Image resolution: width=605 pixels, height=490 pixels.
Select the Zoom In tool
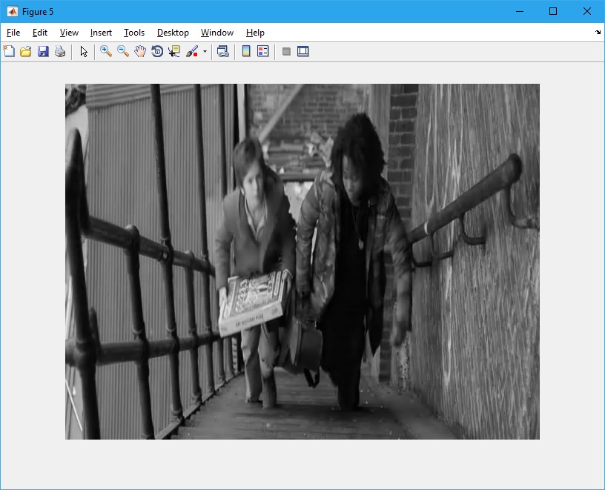pyautogui.click(x=106, y=51)
